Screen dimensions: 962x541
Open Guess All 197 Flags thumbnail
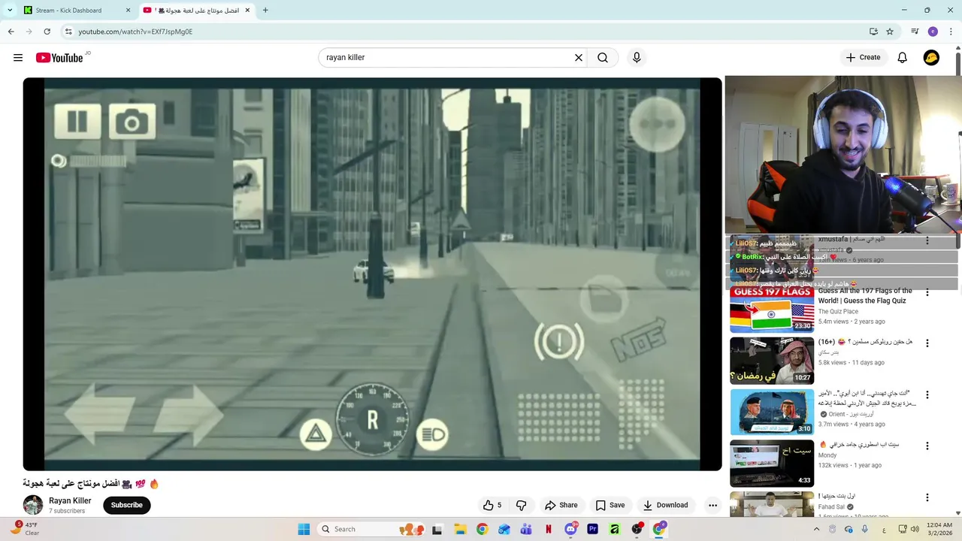[x=772, y=309]
